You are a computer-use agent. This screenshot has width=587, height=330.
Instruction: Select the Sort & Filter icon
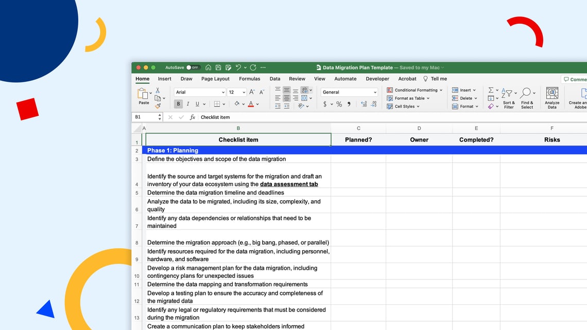508,93
